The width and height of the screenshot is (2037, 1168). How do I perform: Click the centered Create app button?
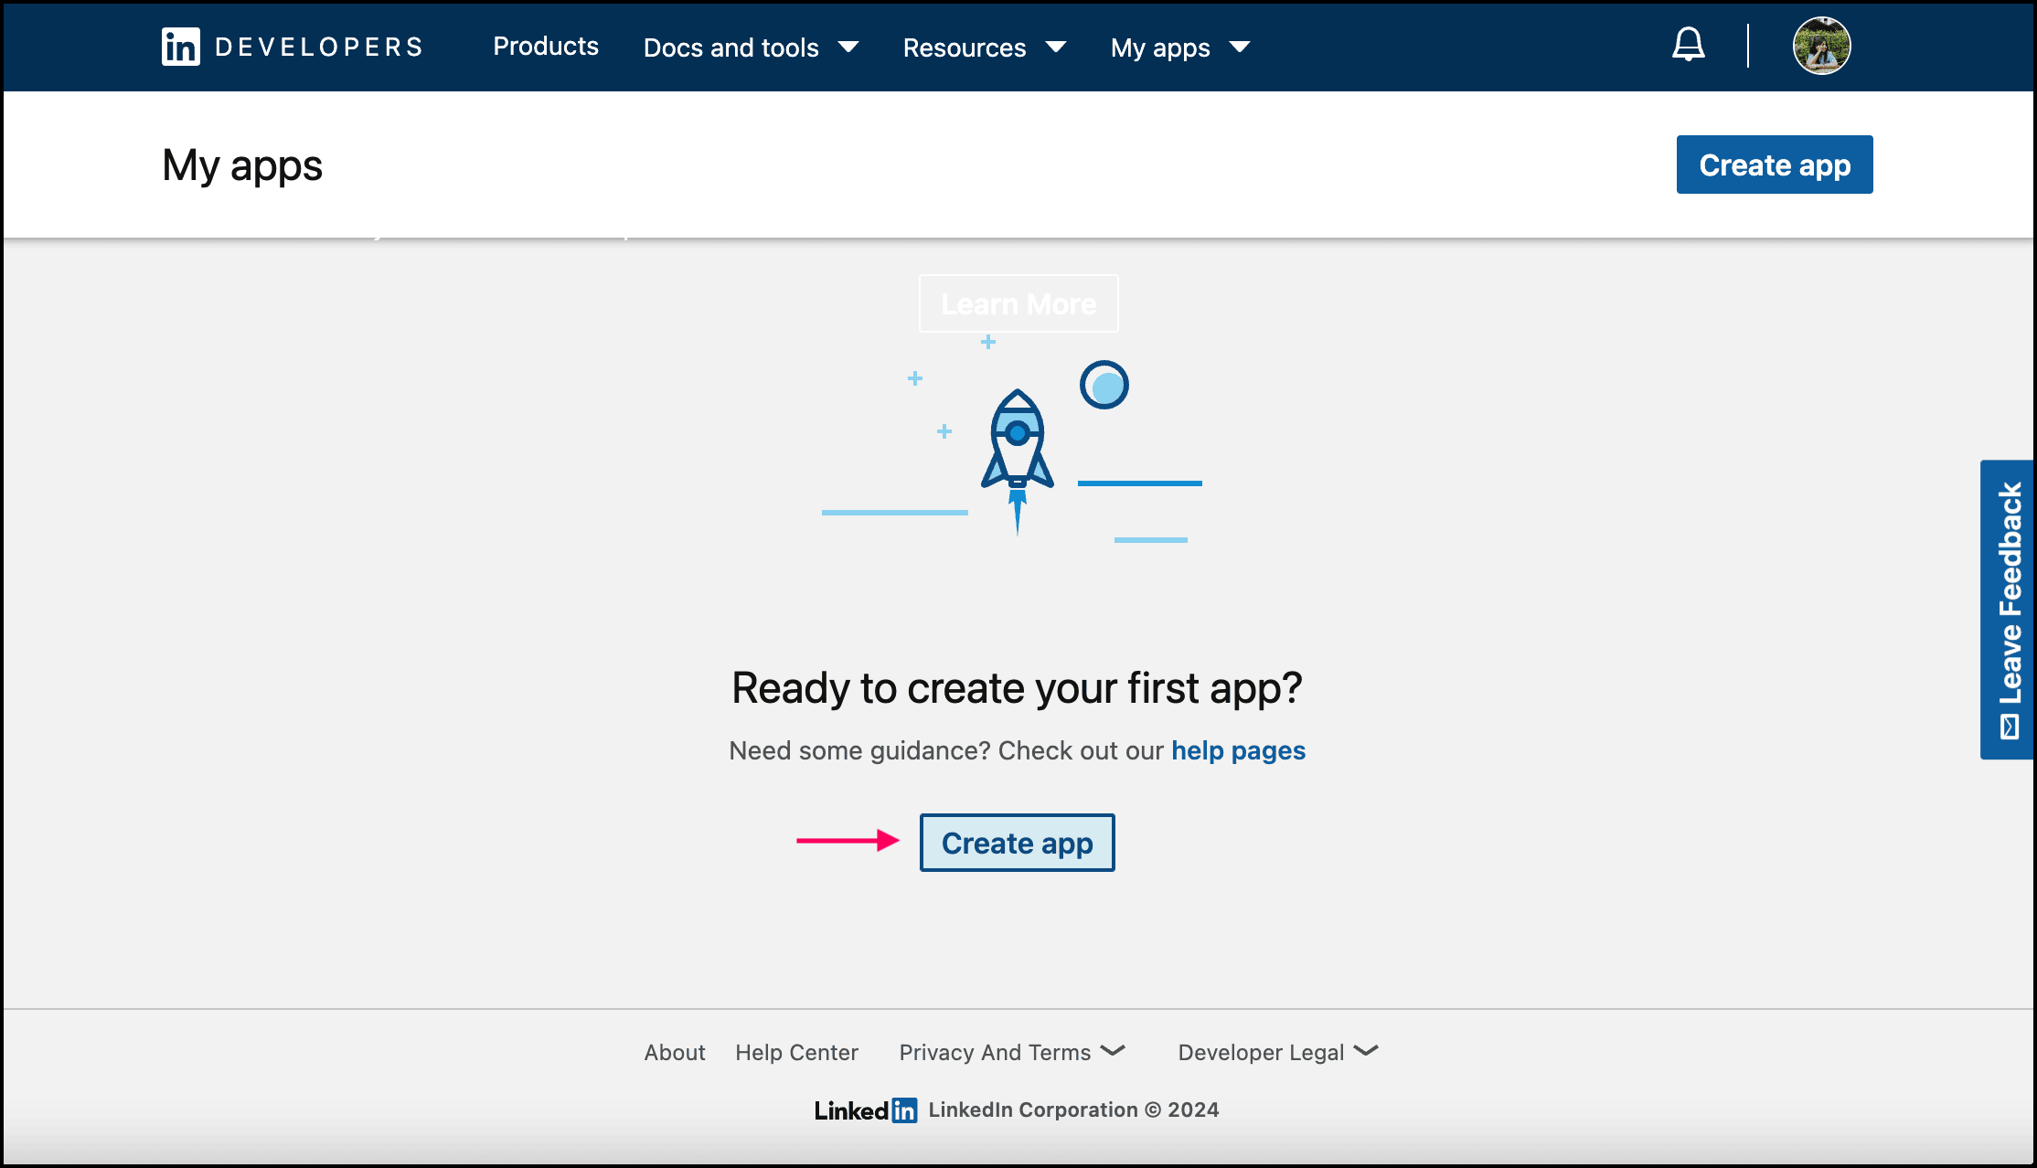1017,843
